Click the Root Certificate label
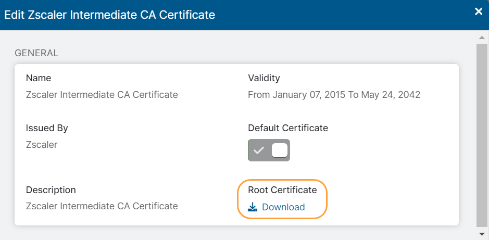Viewport: 489px width, 240px height. click(282, 190)
